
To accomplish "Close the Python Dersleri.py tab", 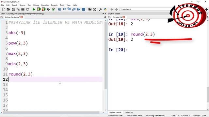I will [x=22, y=17].
